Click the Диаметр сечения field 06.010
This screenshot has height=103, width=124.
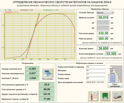tap(103, 18)
